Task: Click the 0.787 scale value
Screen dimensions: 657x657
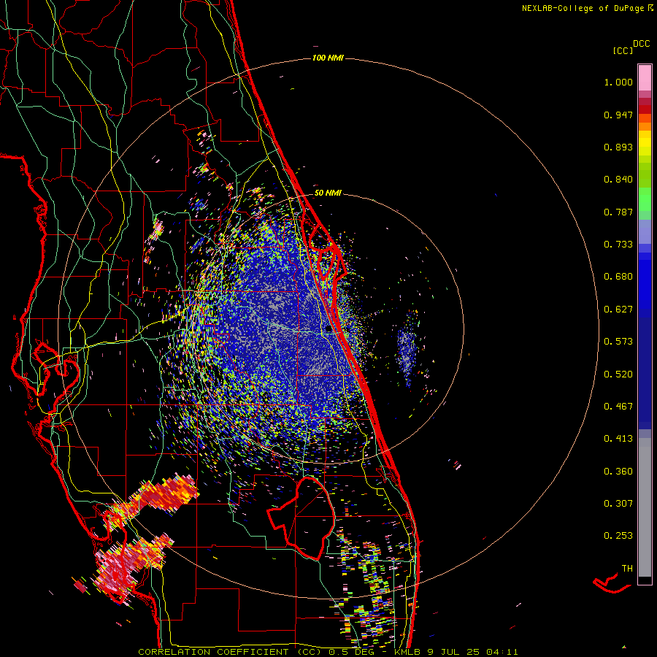Action: (618, 212)
